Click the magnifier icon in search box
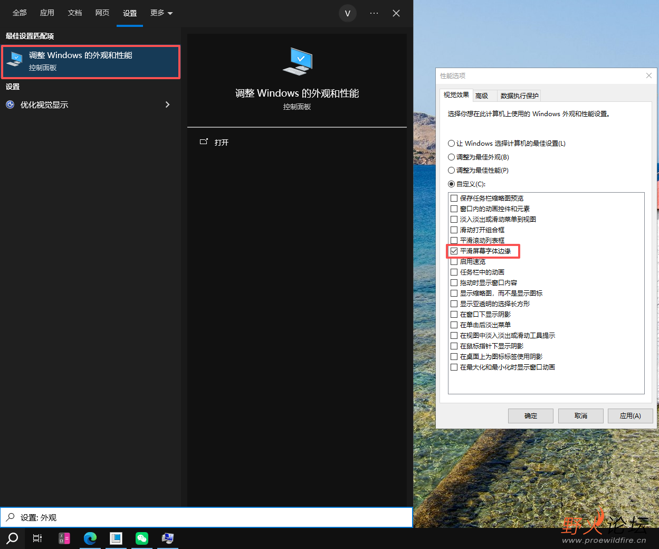 point(10,517)
